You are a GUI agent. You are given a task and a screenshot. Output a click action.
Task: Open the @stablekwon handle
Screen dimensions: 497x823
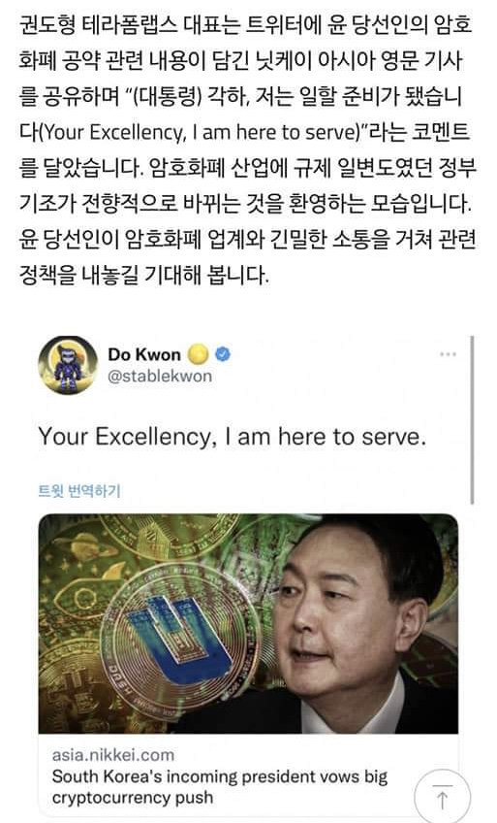click(160, 377)
